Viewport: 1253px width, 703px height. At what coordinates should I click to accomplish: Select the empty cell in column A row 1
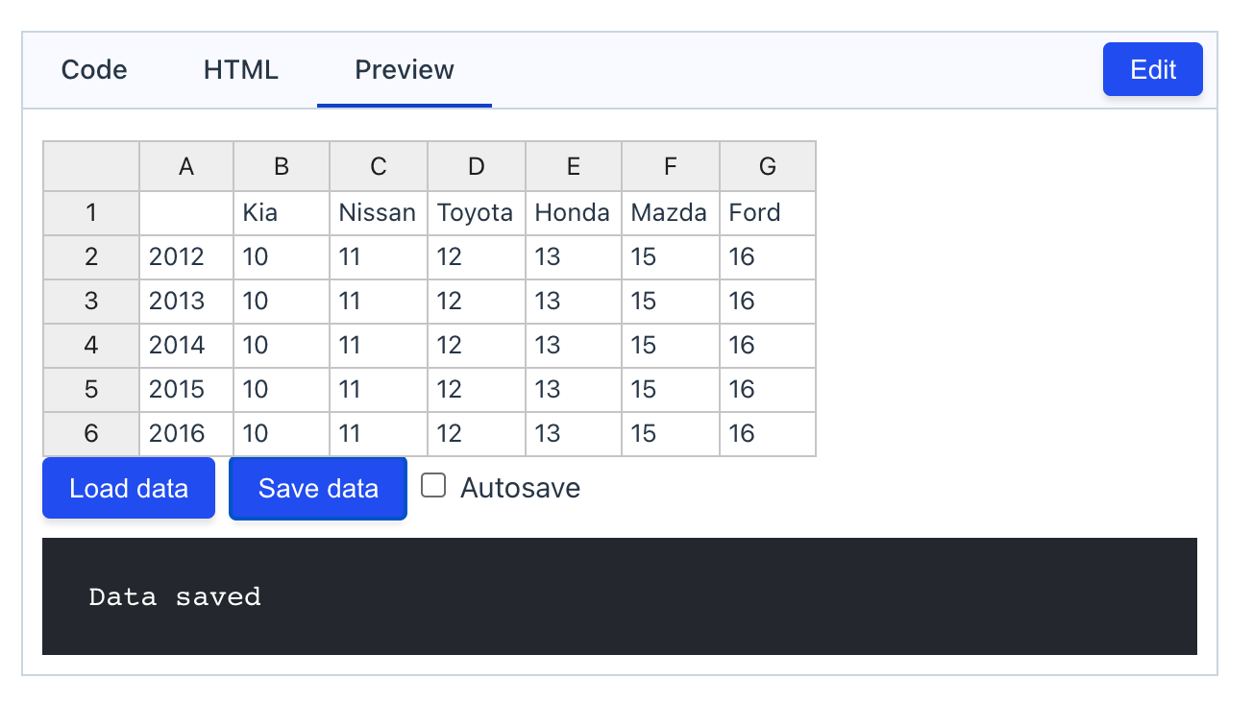pyautogui.click(x=185, y=212)
